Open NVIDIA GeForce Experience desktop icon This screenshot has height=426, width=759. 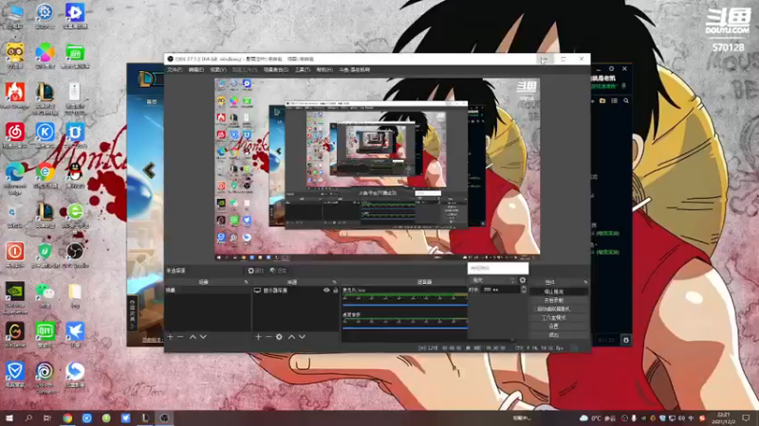point(14,297)
